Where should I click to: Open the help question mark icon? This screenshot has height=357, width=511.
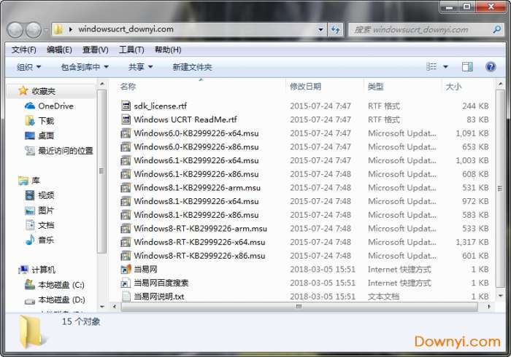pyautogui.click(x=491, y=67)
